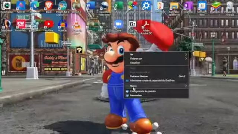Choose Personalizar in the context menu
Viewport: 238px width, 134px height.
[156, 95]
